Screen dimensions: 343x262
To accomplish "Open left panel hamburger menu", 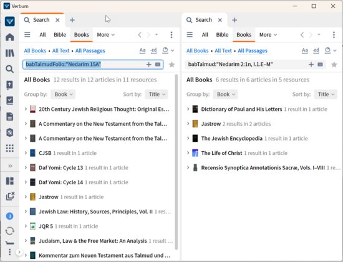I will [27, 34].
